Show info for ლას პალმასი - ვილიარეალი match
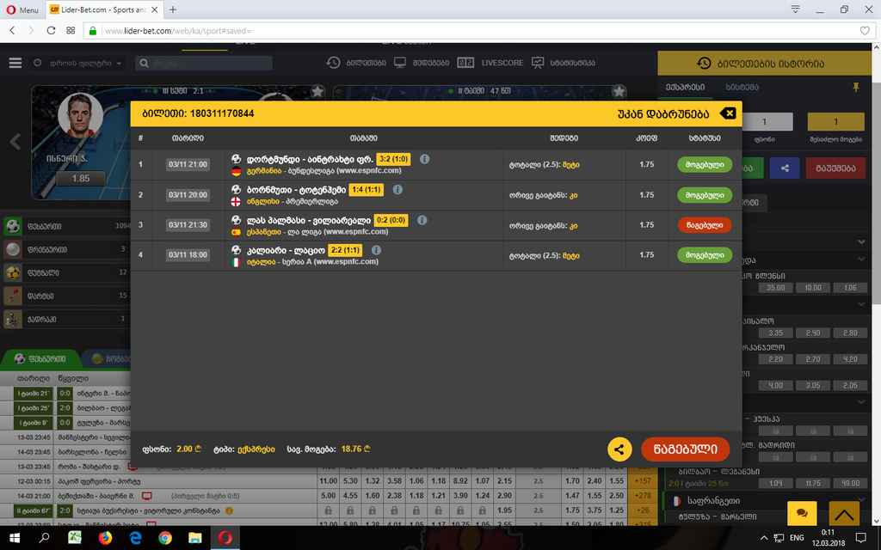Image resolution: width=881 pixels, height=550 pixels. point(422,220)
